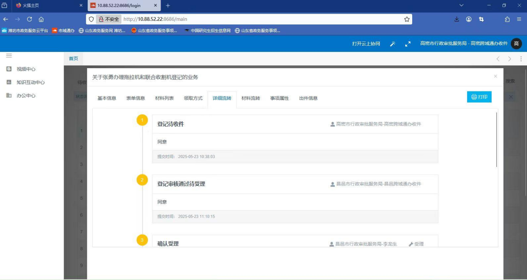
Task: Select the 出件信息 tab
Action: (308, 98)
